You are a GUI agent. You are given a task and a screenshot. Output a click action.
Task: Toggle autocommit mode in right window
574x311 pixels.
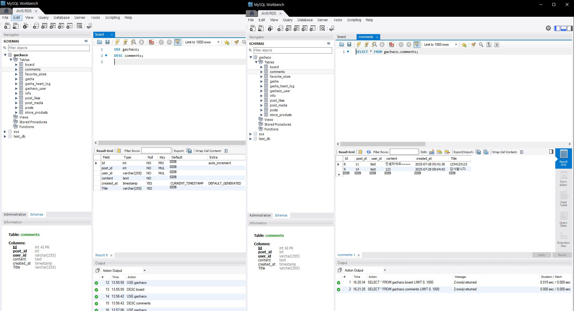click(417, 45)
